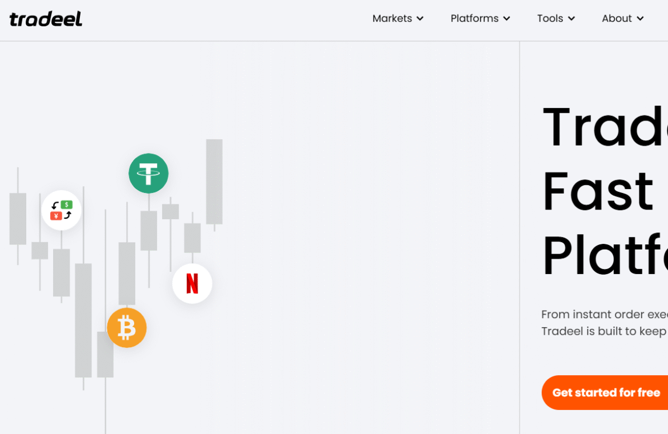
Task: Open the Platforms menu
Action: click(474, 18)
